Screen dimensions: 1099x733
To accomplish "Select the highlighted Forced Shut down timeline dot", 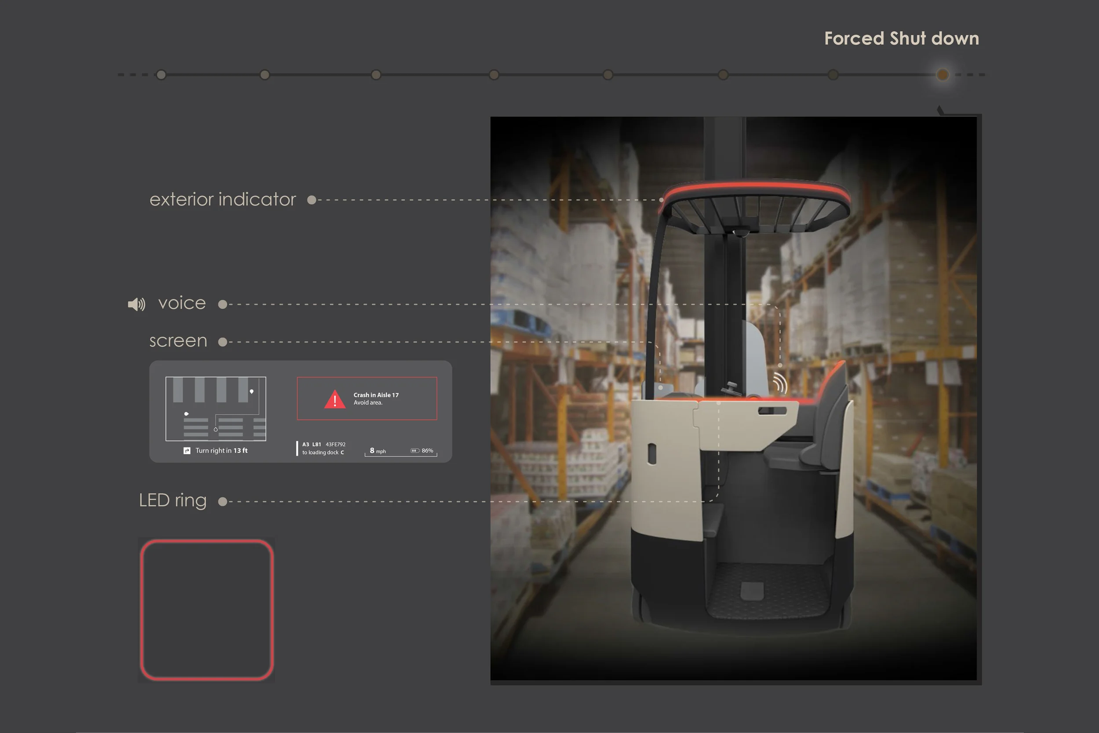I will pyautogui.click(x=943, y=75).
